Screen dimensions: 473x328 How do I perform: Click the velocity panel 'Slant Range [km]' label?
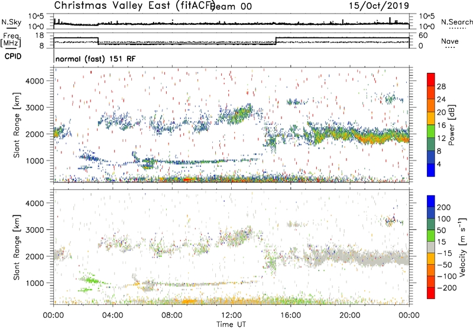coord(17,247)
